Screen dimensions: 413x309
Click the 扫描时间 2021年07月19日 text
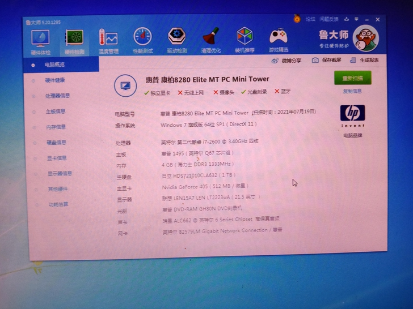click(284, 112)
